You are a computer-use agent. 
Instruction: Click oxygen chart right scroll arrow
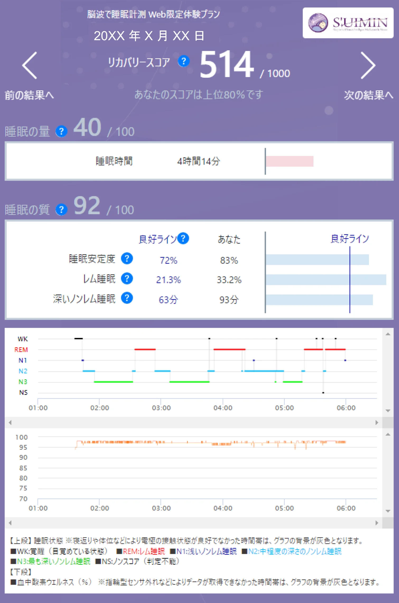coord(377,523)
